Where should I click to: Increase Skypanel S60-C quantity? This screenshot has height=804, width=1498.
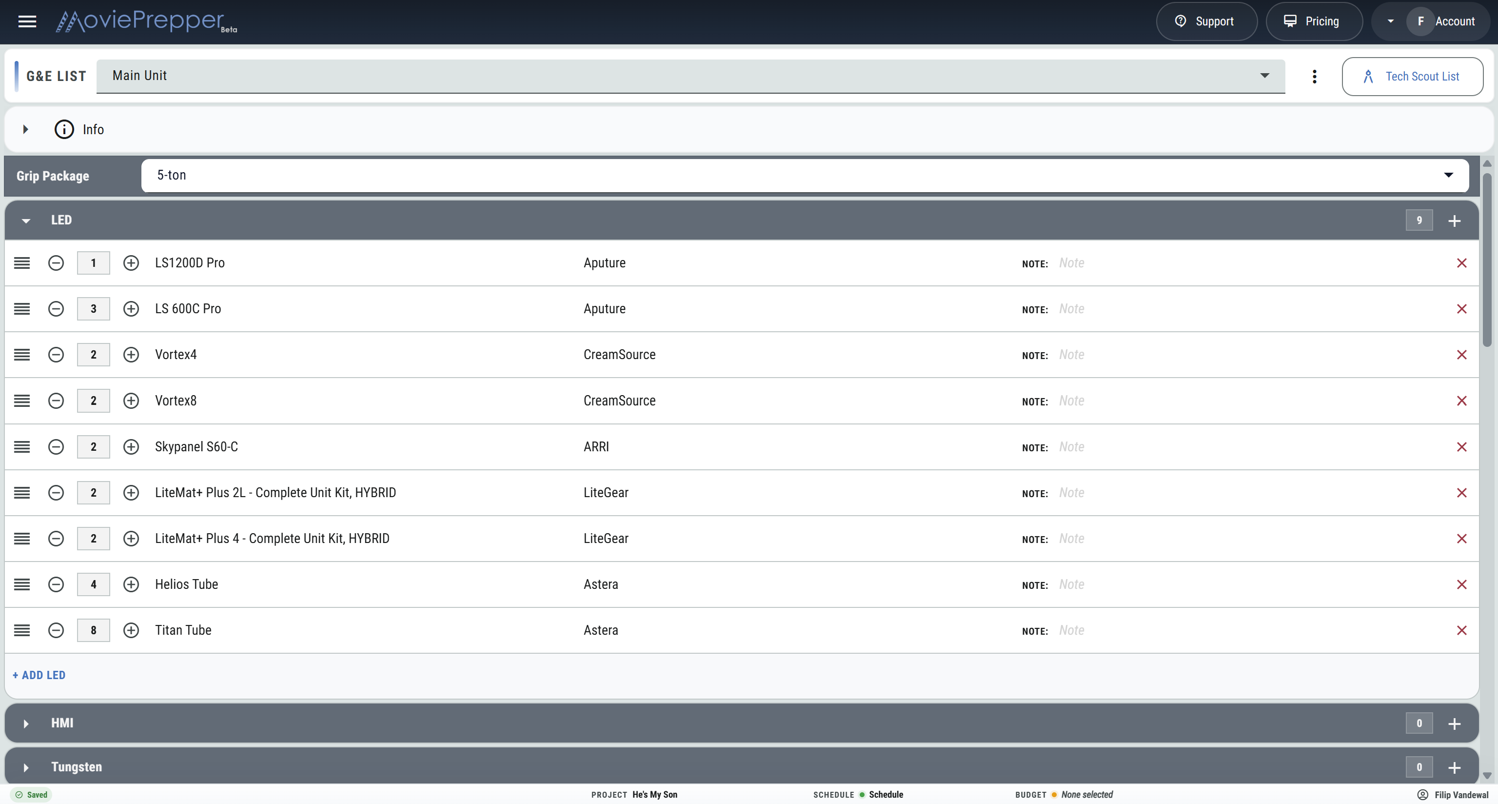pyautogui.click(x=131, y=447)
